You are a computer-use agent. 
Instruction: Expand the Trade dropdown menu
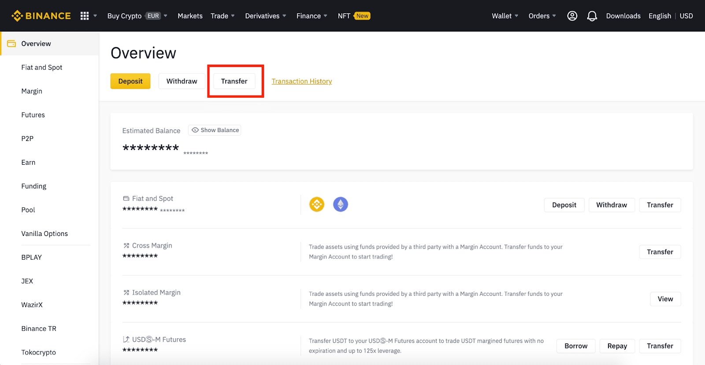(x=223, y=16)
